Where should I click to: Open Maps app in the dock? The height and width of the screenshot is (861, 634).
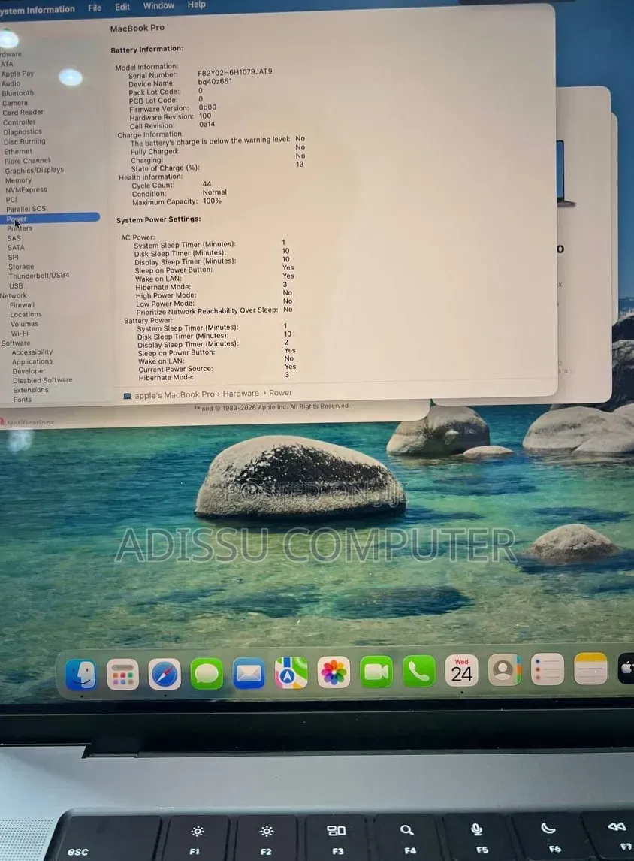[x=291, y=672]
